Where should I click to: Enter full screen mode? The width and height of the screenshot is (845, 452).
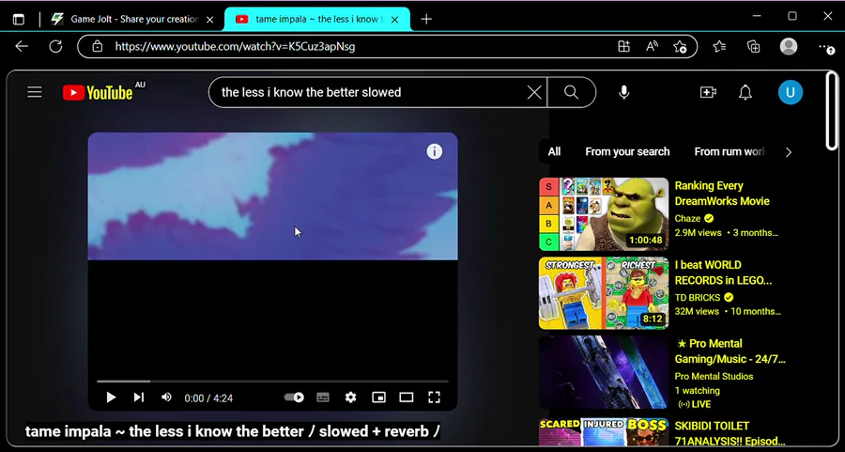point(434,397)
